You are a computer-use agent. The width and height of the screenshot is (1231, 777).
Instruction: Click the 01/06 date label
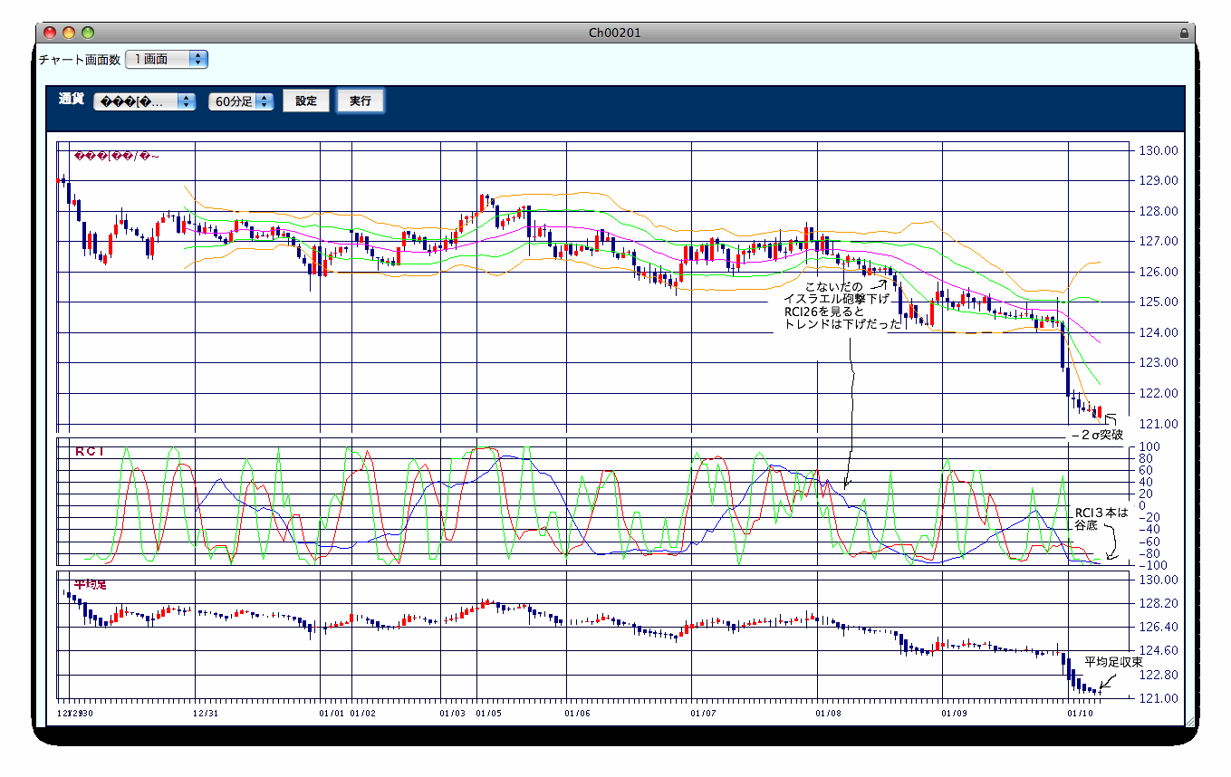click(578, 714)
